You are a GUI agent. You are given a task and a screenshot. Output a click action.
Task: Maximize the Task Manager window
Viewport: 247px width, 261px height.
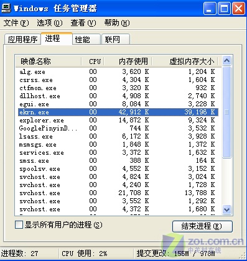click(224, 8)
